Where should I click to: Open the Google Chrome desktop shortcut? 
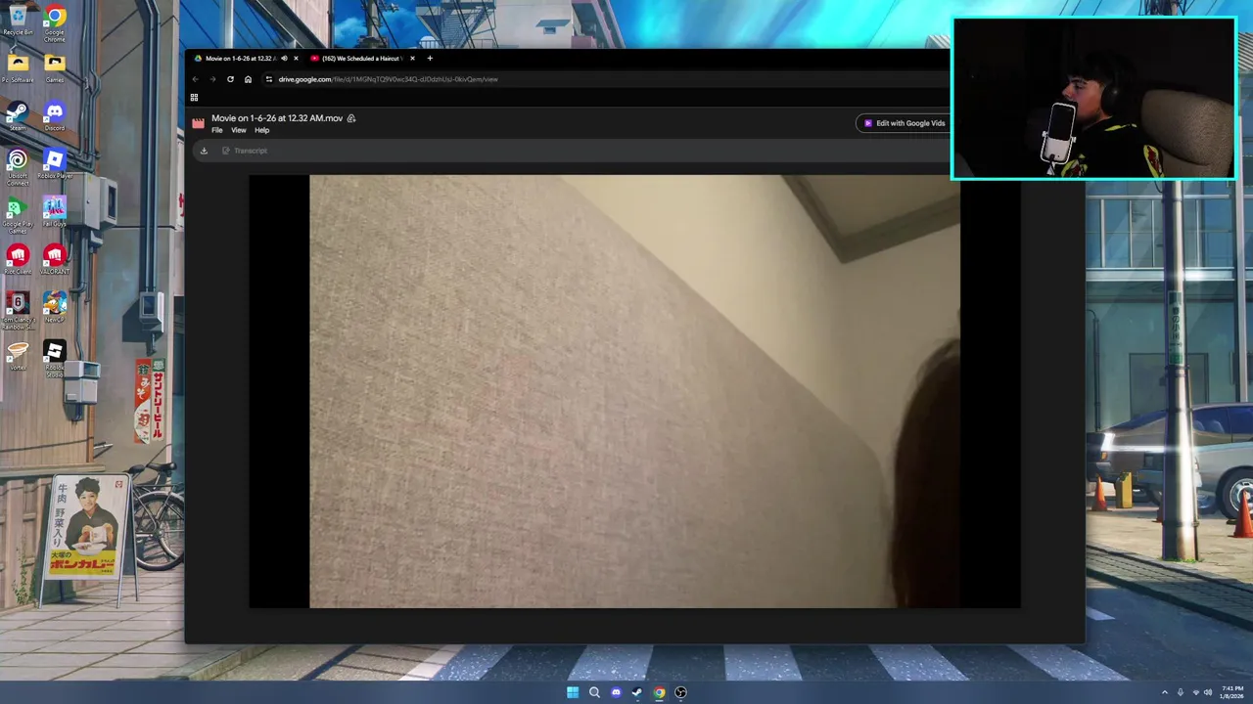[x=55, y=22]
